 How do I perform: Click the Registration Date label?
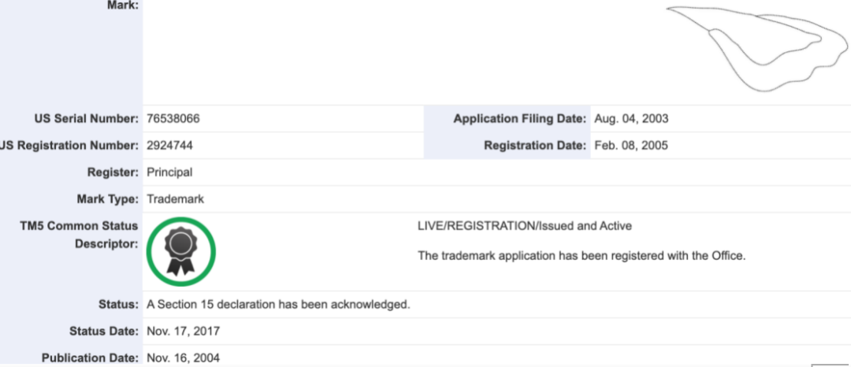pos(535,146)
